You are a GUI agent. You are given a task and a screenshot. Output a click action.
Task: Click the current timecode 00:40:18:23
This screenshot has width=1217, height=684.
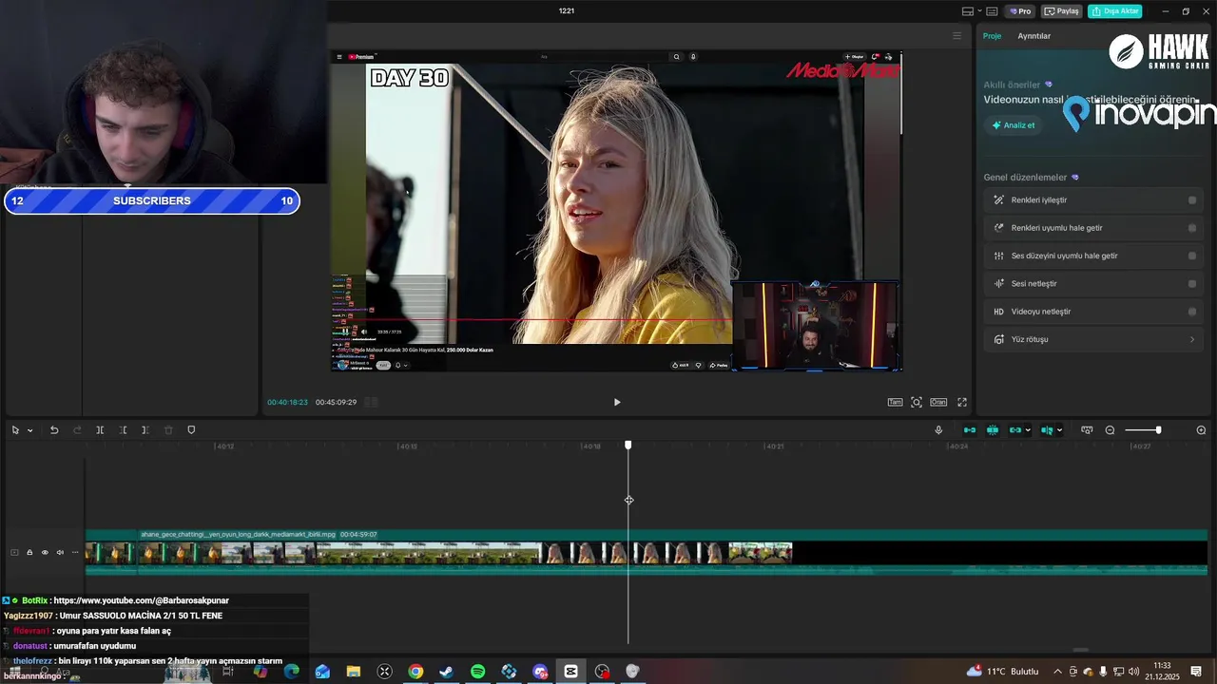(287, 402)
